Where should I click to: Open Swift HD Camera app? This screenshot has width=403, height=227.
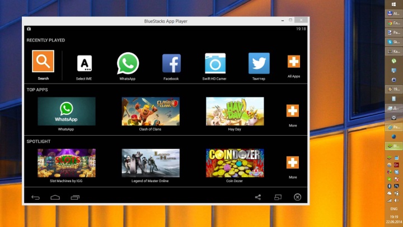pos(215,63)
